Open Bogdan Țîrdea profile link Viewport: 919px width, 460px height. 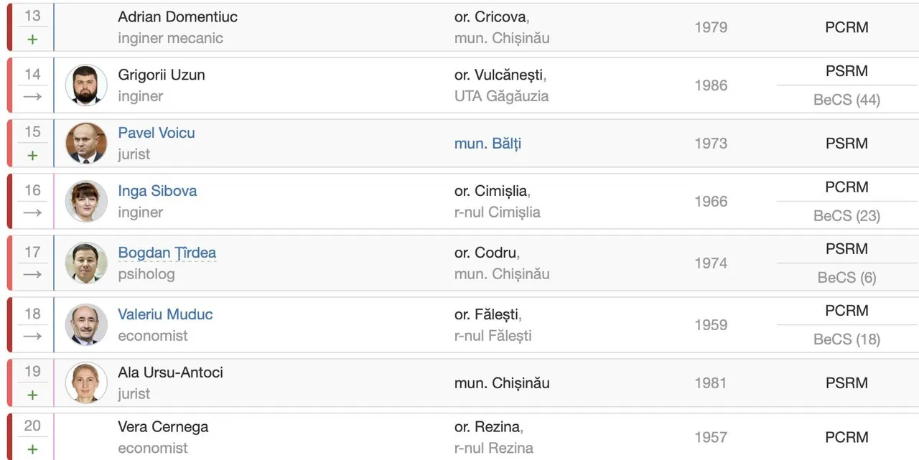(x=167, y=253)
